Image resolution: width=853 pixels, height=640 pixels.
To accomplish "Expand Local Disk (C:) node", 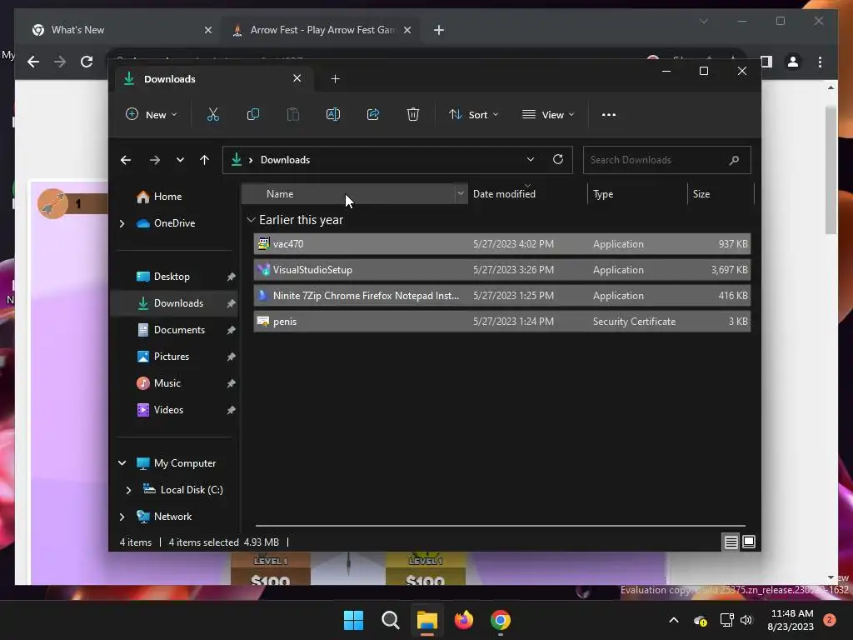I will pyautogui.click(x=128, y=490).
